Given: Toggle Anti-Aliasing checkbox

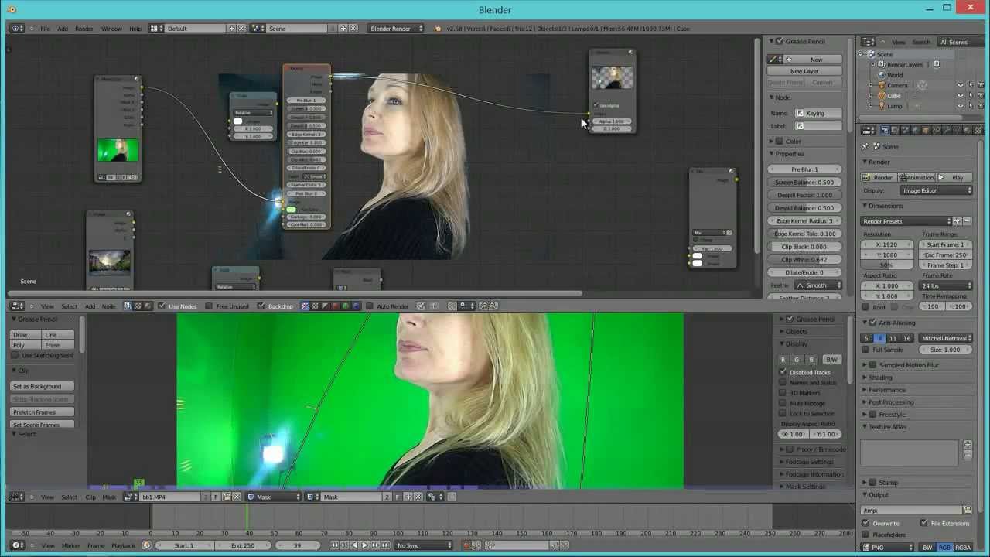Looking at the screenshot, I should point(873,323).
